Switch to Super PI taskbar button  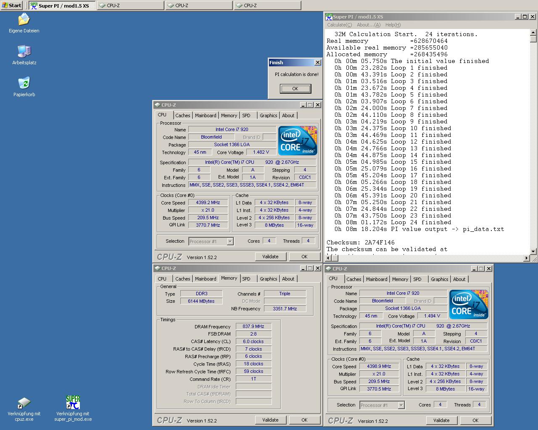62,5
